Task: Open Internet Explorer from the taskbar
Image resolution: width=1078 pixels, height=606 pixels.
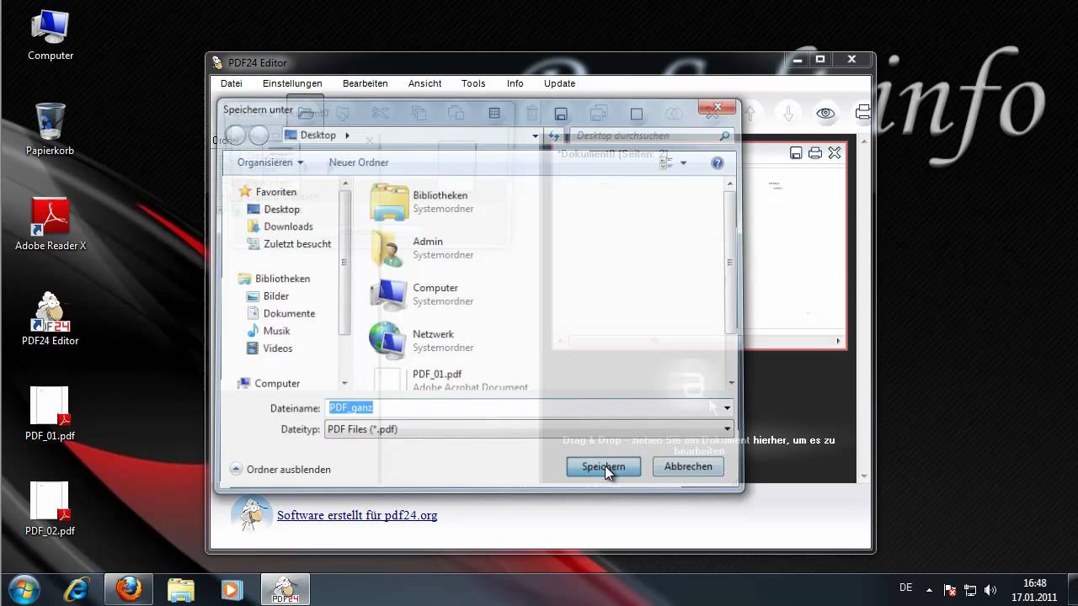Action: (x=77, y=589)
